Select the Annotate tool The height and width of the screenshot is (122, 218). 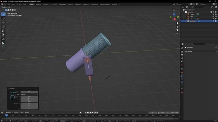point(3,39)
